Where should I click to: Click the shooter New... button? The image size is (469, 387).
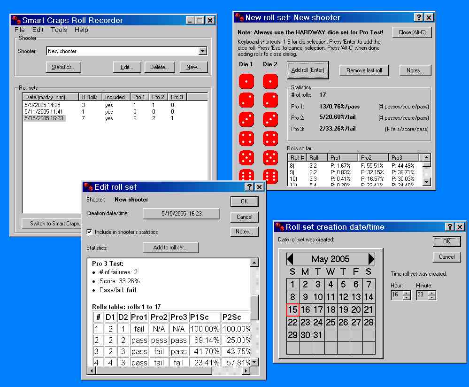point(193,67)
